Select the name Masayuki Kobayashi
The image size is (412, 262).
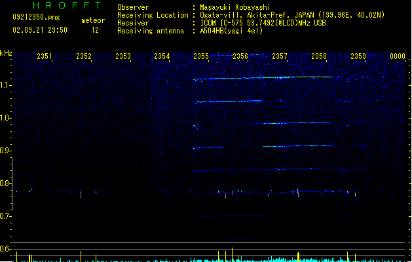[235, 7]
